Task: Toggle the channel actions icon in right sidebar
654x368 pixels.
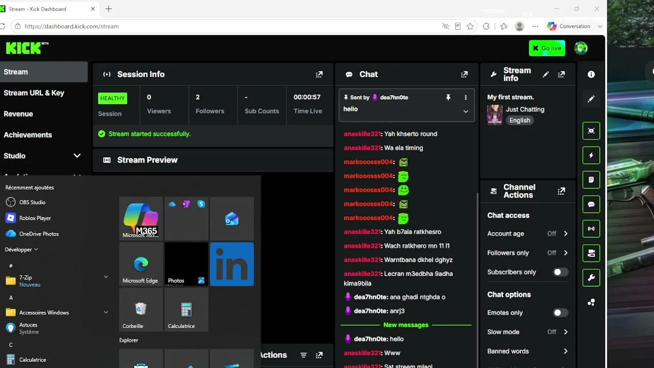Action: pyautogui.click(x=591, y=253)
